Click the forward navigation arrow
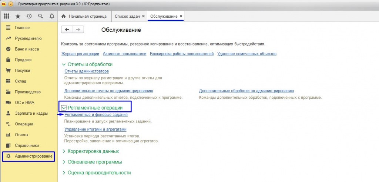Screen dimensions: 379x182 coord(78,30)
